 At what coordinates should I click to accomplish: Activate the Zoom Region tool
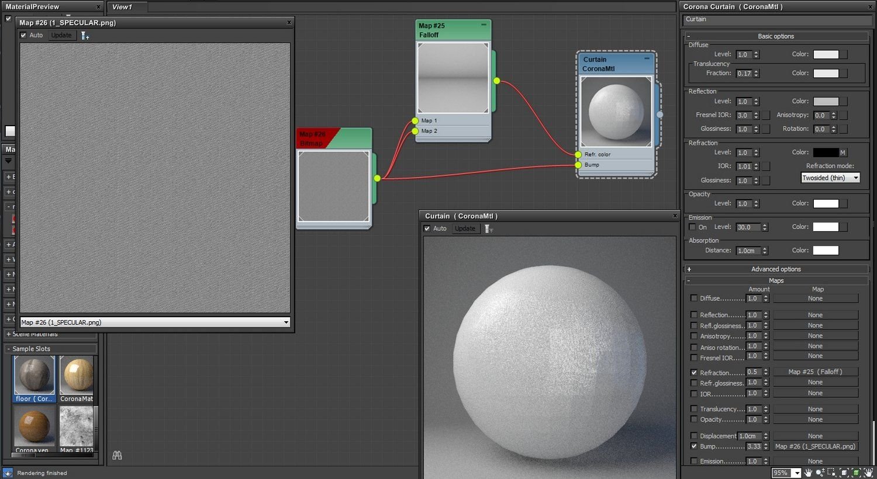832,473
